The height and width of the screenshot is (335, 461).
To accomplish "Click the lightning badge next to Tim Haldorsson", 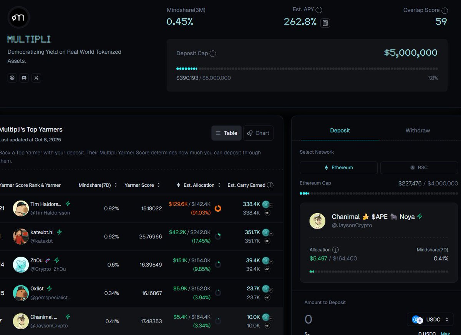I will point(68,204).
